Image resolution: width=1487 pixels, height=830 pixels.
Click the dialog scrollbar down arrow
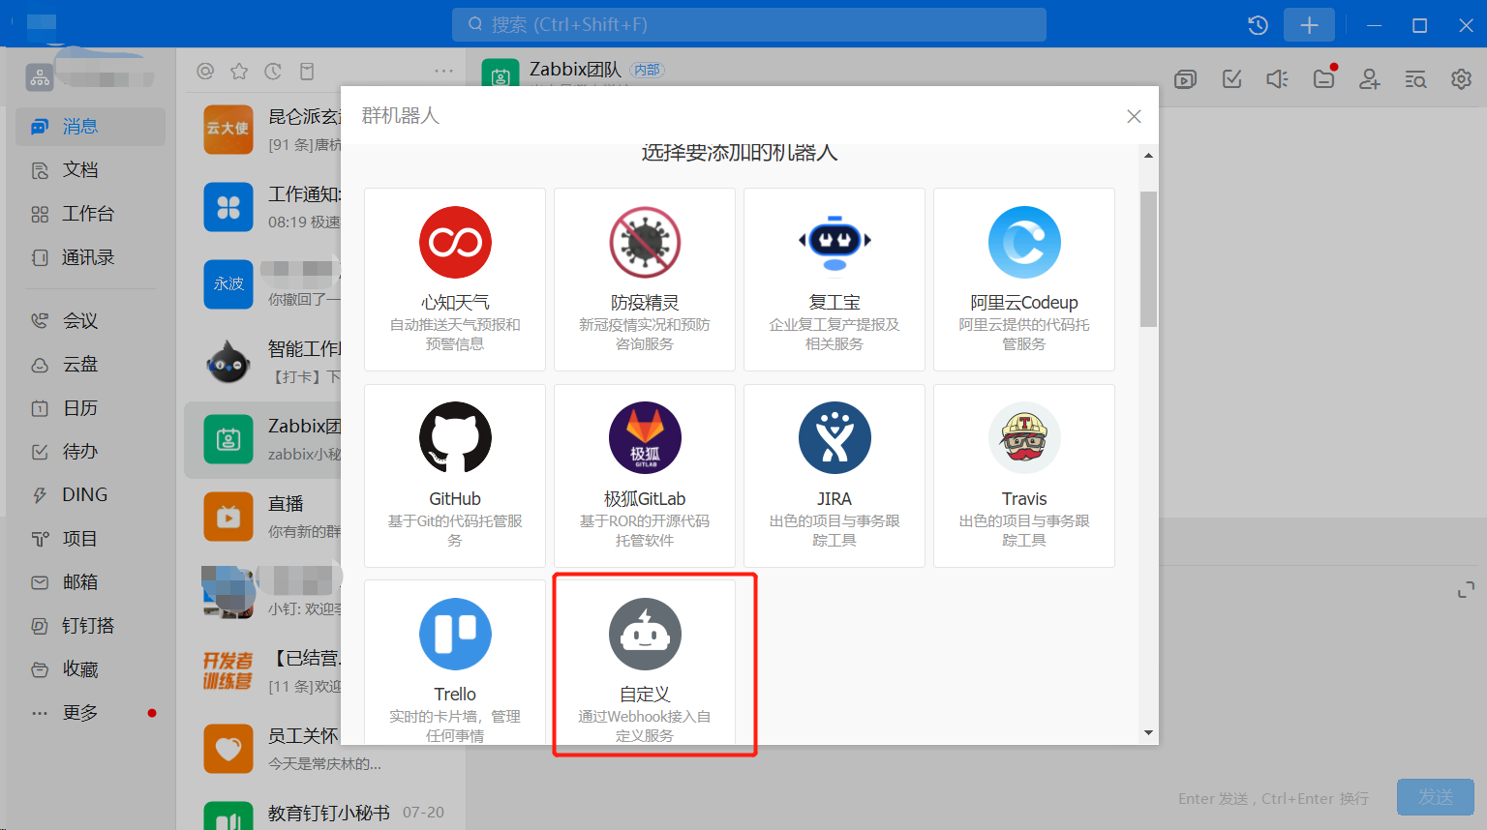pos(1148,733)
